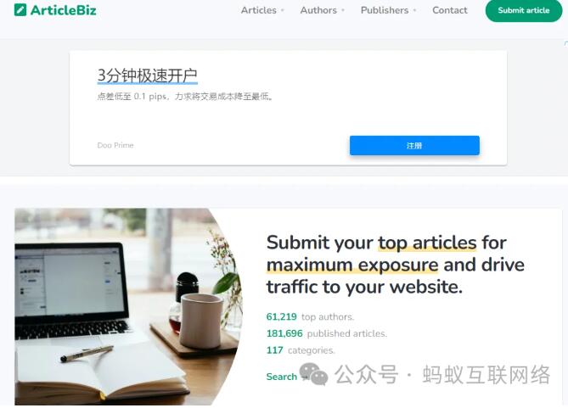Click the laptop and notebook hero image
Viewport: 568px width, 408px height.
(128, 306)
